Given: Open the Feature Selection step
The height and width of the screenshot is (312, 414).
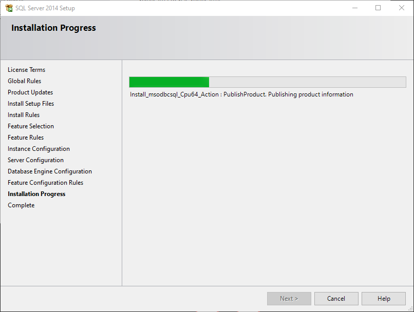Looking at the screenshot, I should tap(31, 126).
